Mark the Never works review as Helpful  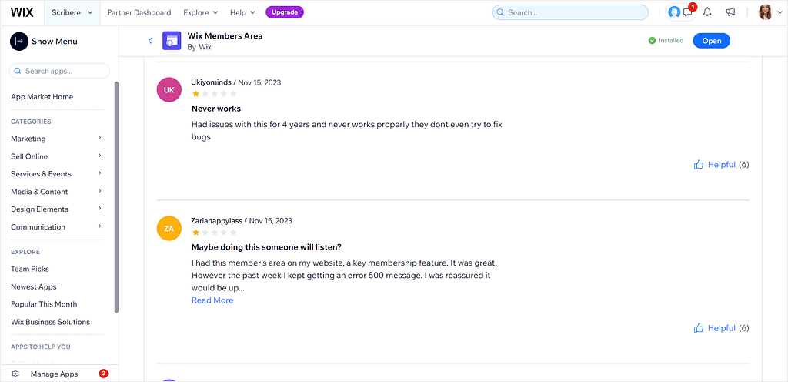pyautogui.click(x=721, y=164)
